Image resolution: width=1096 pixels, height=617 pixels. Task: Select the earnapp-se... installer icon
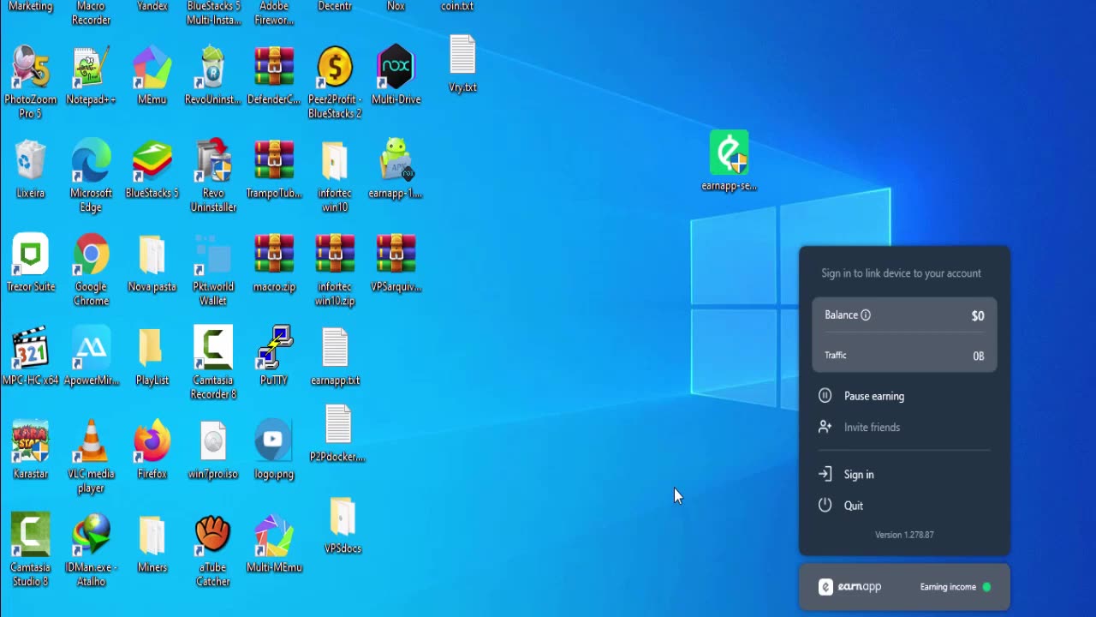click(x=729, y=160)
